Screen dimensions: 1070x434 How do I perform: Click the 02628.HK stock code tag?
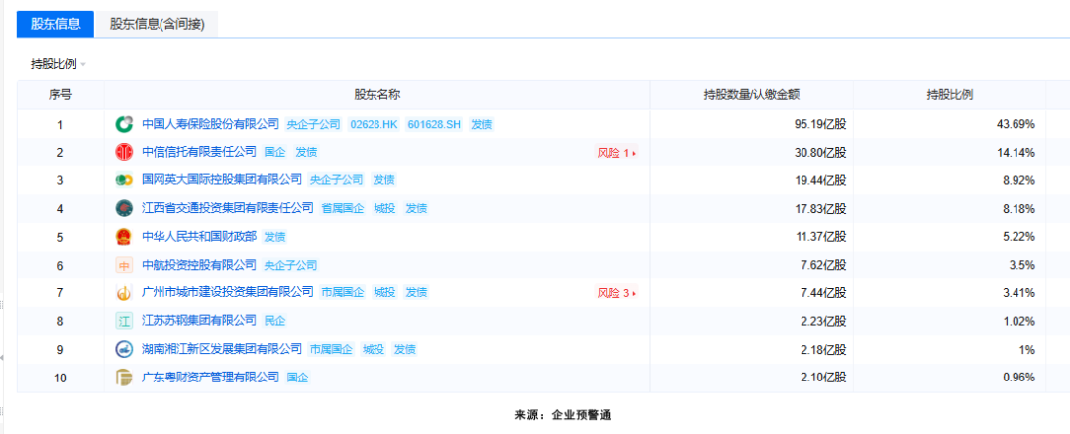373,124
